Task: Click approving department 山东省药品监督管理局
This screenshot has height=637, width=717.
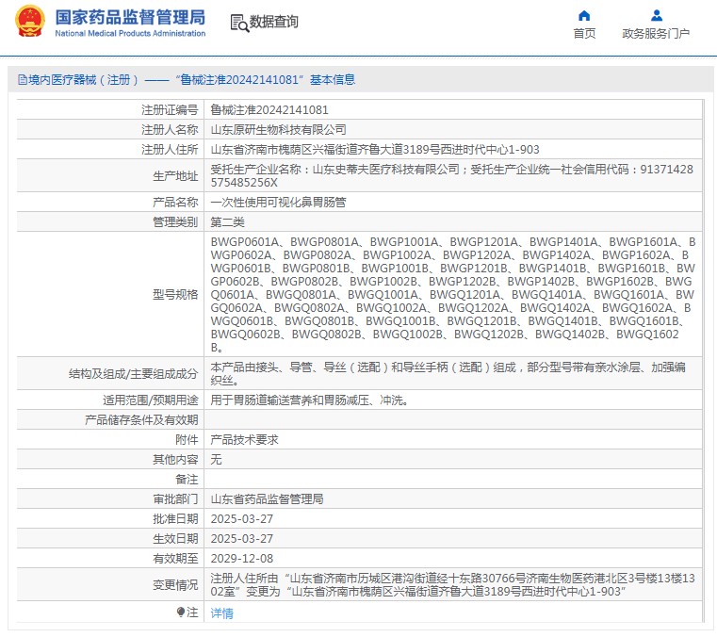Action: (267, 498)
